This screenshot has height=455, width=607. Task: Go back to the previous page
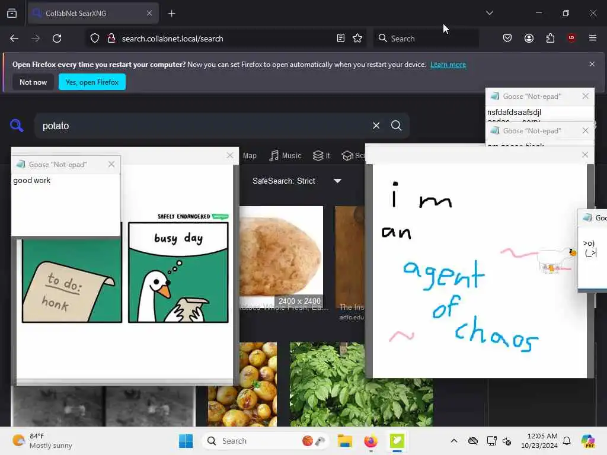coord(14,39)
